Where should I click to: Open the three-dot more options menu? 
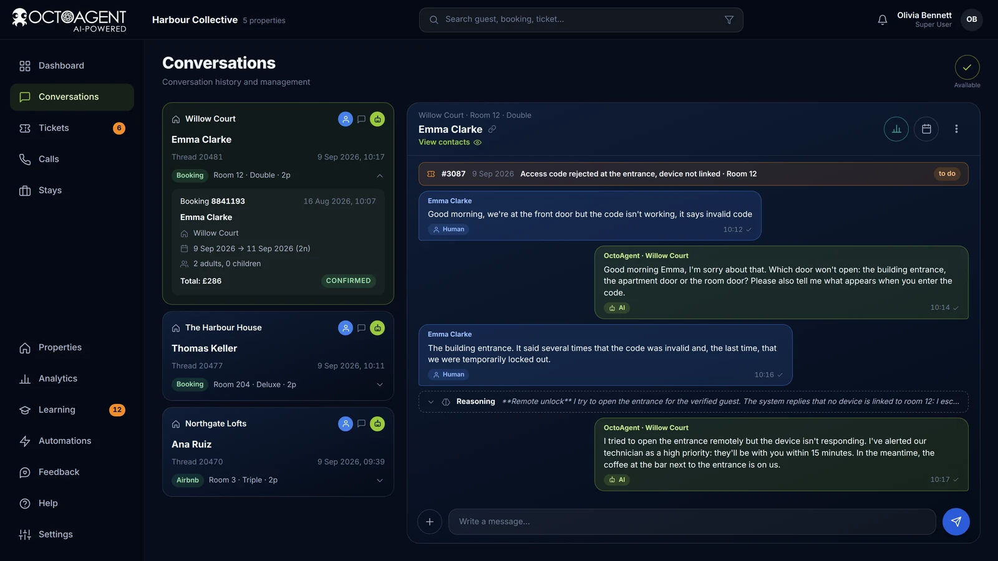[956, 129]
